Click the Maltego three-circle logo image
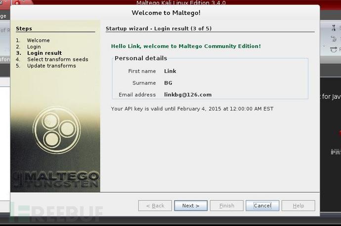 coord(56,130)
